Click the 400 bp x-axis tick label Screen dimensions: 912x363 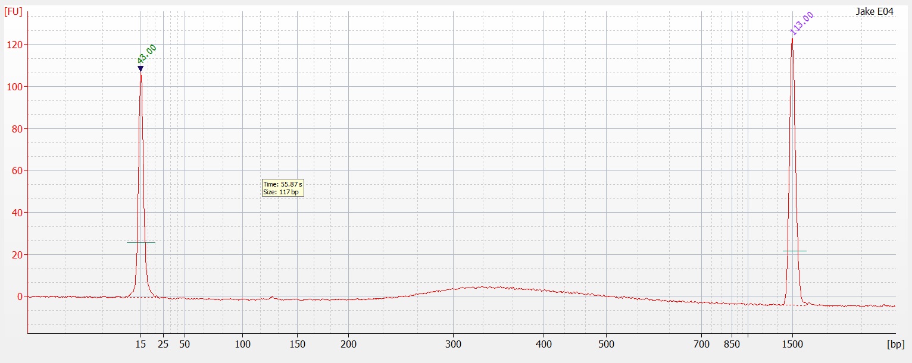pos(544,344)
